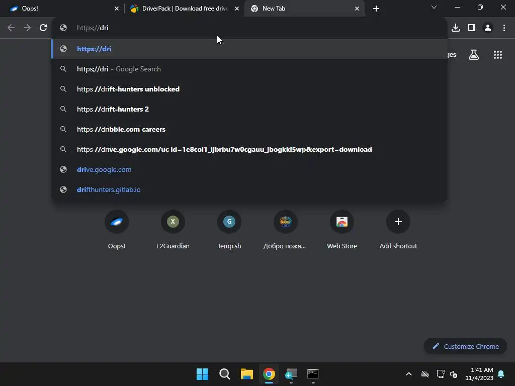Click the Chrome taskbar icon
This screenshot has height=386, width=515.
pos(269,374)
